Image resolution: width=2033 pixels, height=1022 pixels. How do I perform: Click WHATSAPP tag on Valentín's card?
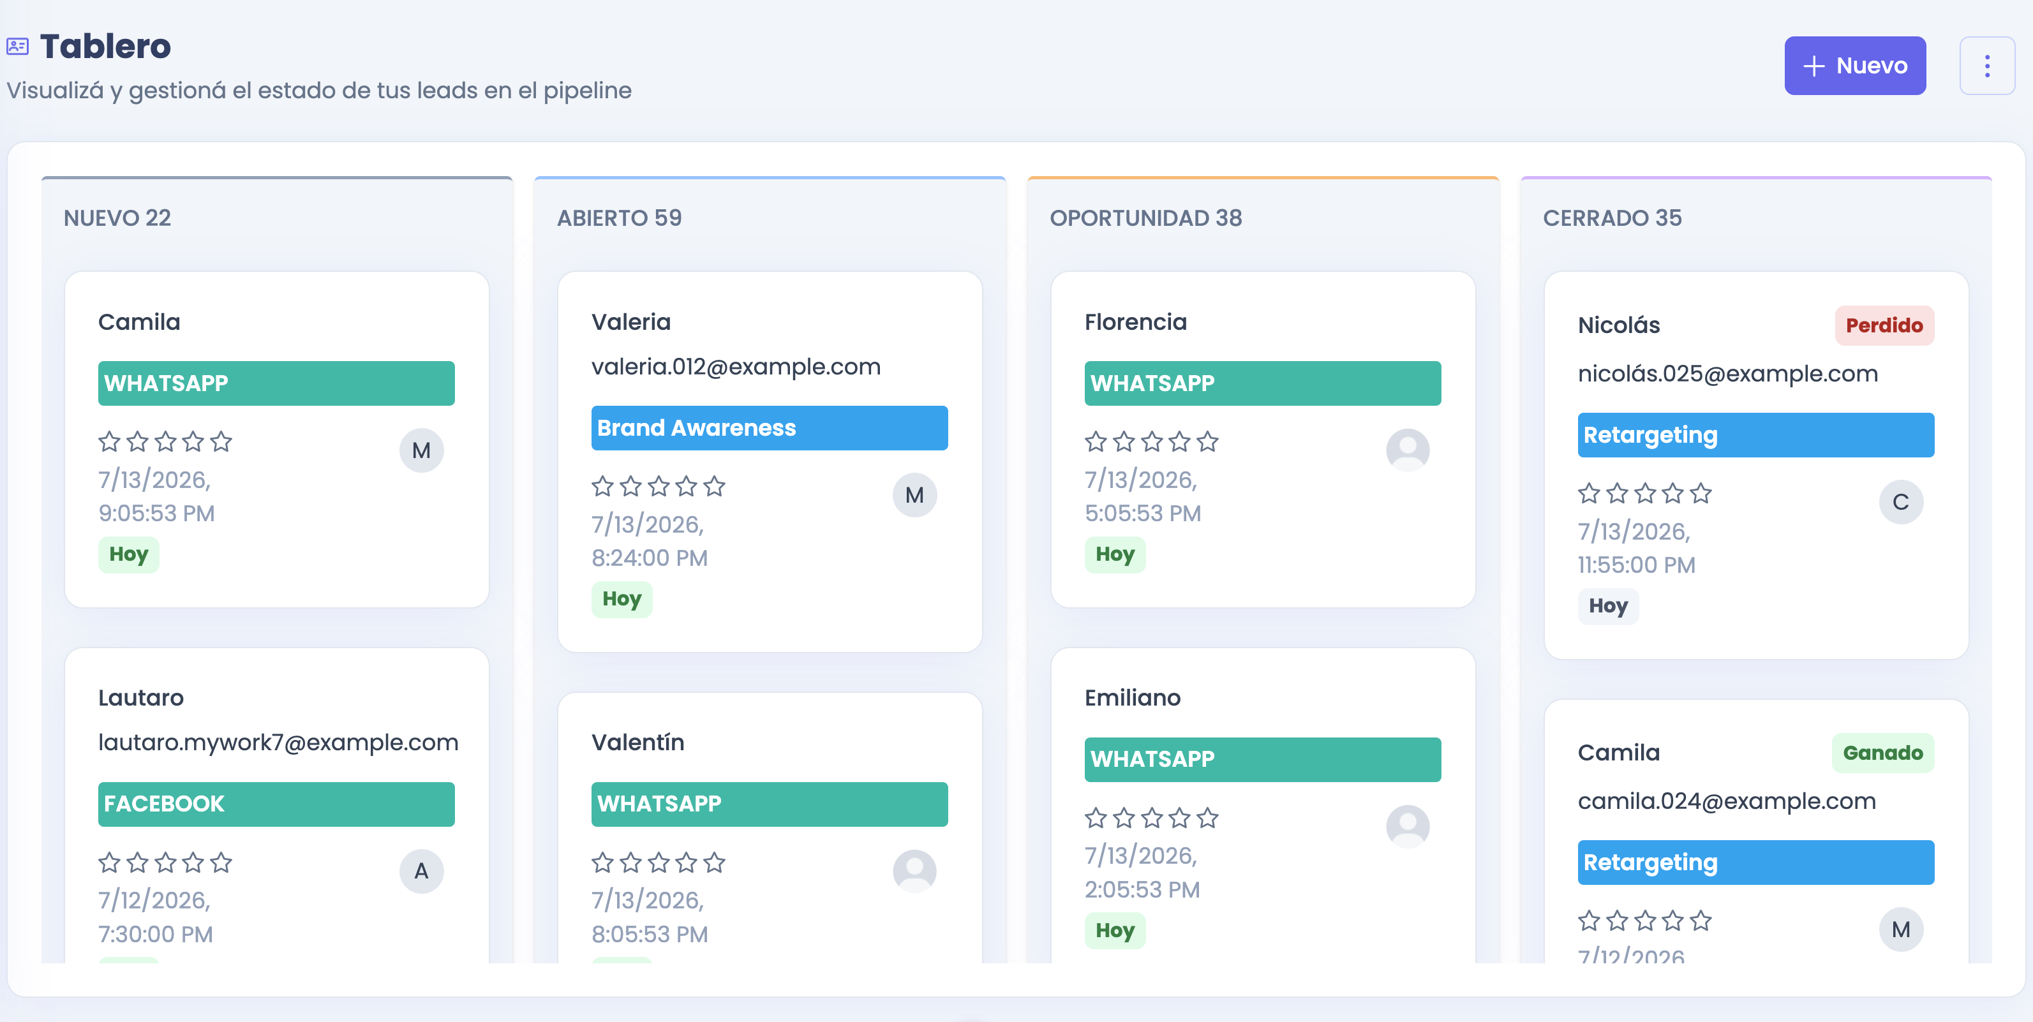[770, 804]
